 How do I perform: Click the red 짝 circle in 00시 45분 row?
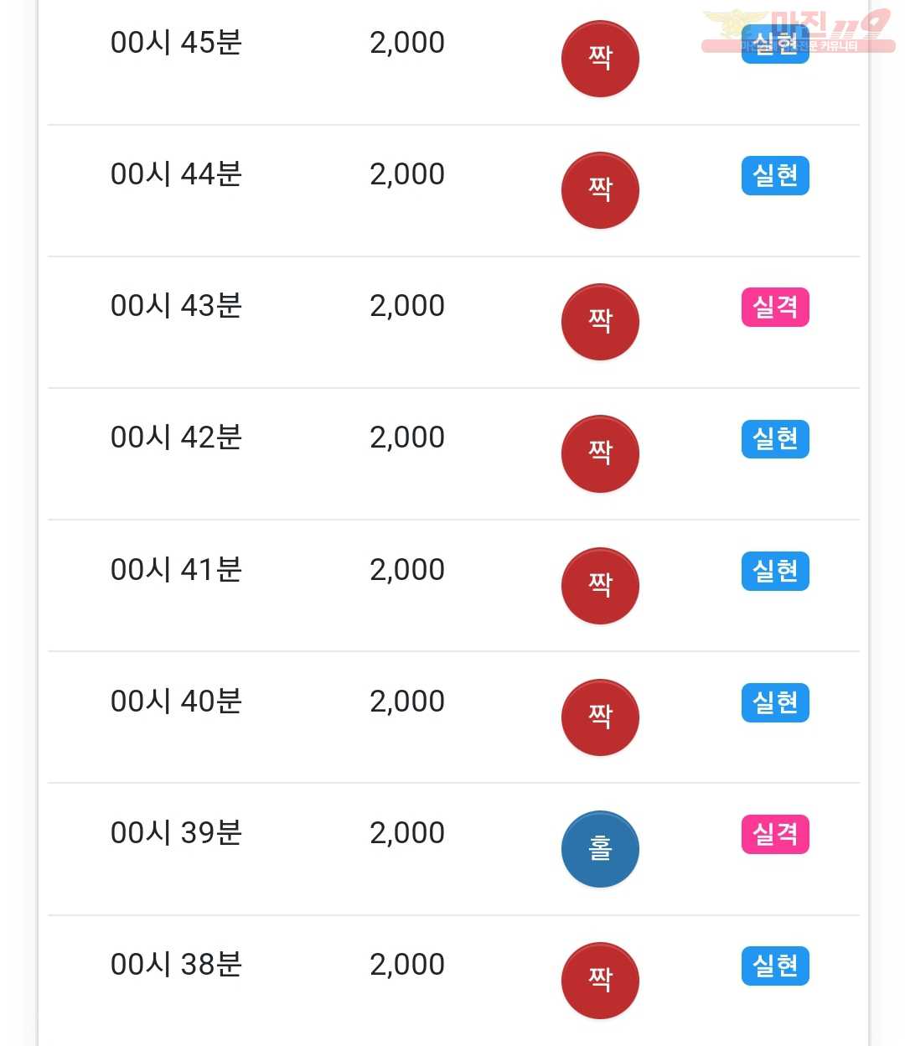pos(600,59)
